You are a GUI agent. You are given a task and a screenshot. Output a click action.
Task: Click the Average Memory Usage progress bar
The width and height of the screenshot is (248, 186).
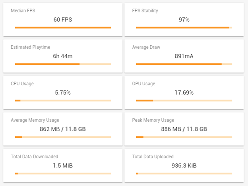click(63, 137)
